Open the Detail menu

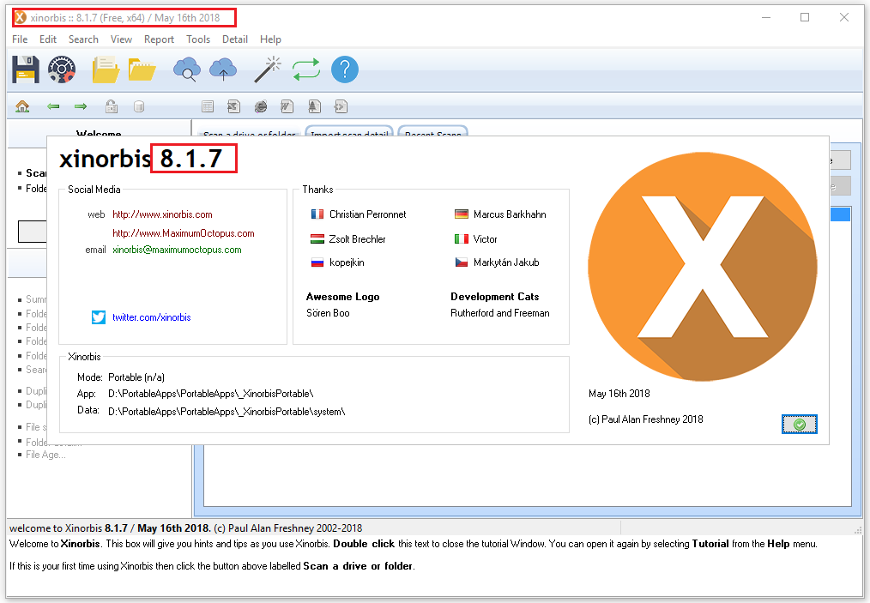tap(235, 39)
